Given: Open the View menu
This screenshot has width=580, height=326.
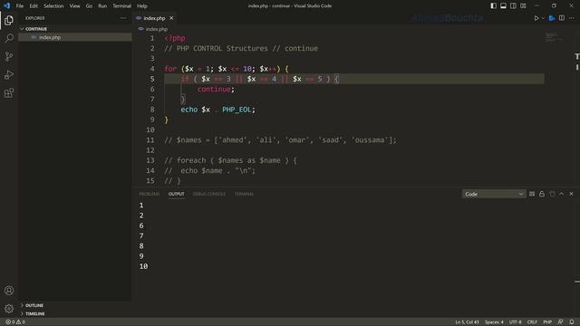Looking at the screenshot, I should point(74,6).
